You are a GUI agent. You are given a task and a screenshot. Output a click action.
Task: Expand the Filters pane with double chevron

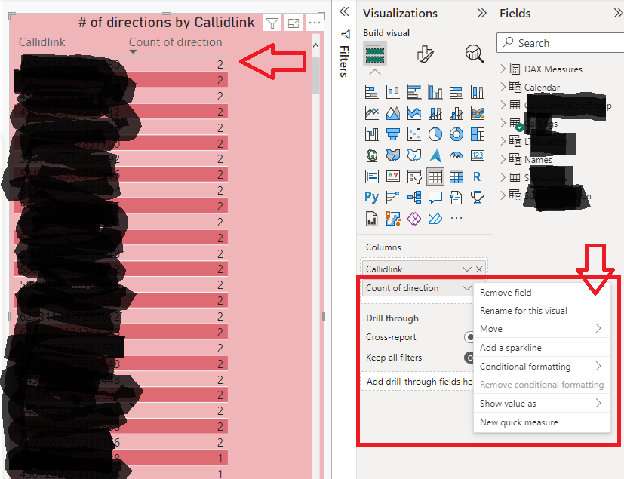click(344, 11)
